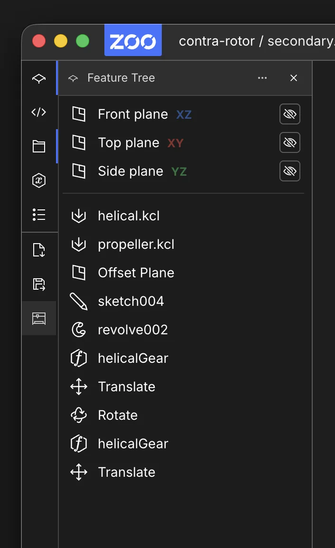
Task: Unhide the Side plane
Action: 290,171
